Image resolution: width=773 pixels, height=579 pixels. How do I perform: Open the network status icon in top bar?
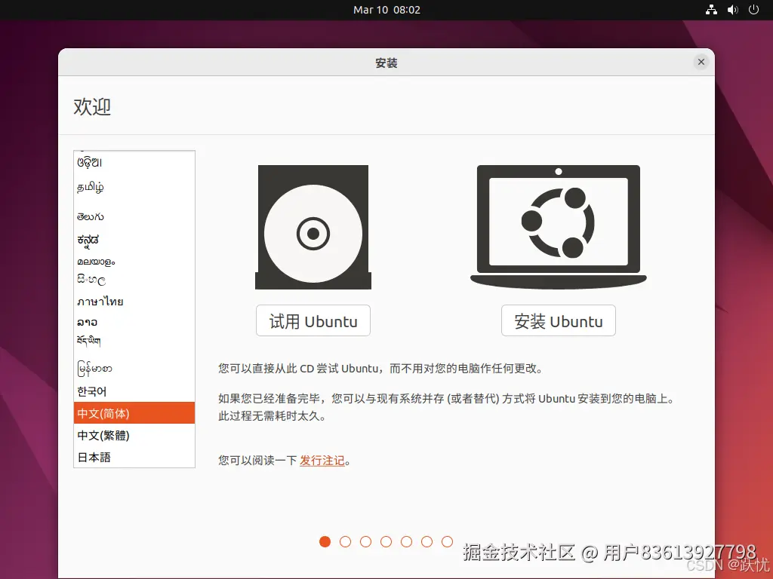pyautogui.click(x=711, y=9)
